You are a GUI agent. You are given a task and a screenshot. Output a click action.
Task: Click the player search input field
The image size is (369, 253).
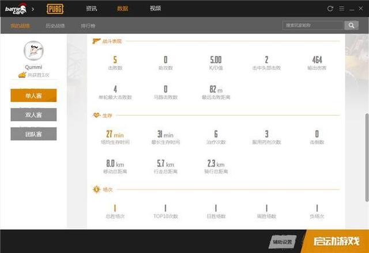[313, 25]
